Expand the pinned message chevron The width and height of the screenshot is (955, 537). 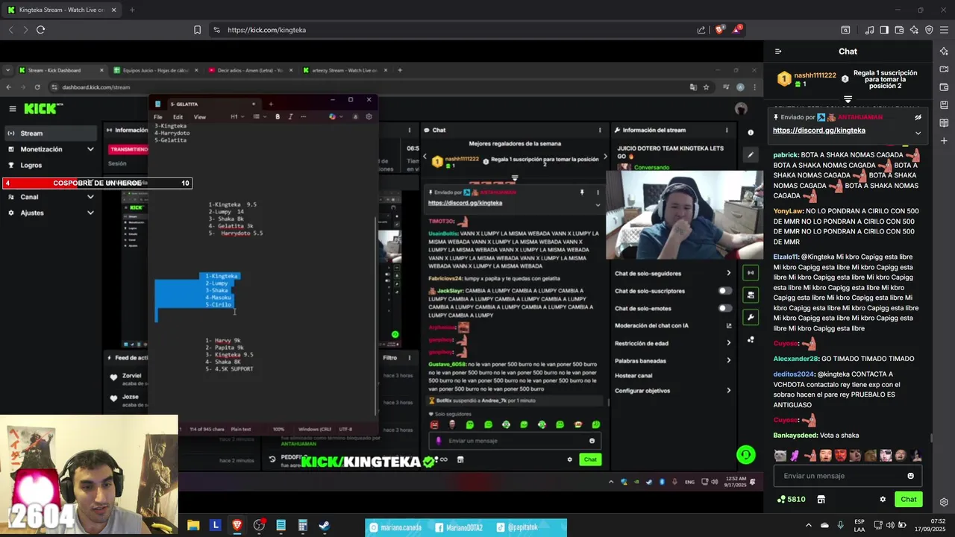click(x=918, y=133)
